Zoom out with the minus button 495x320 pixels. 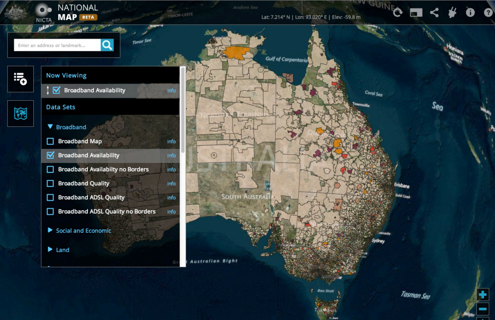(483, 309)
